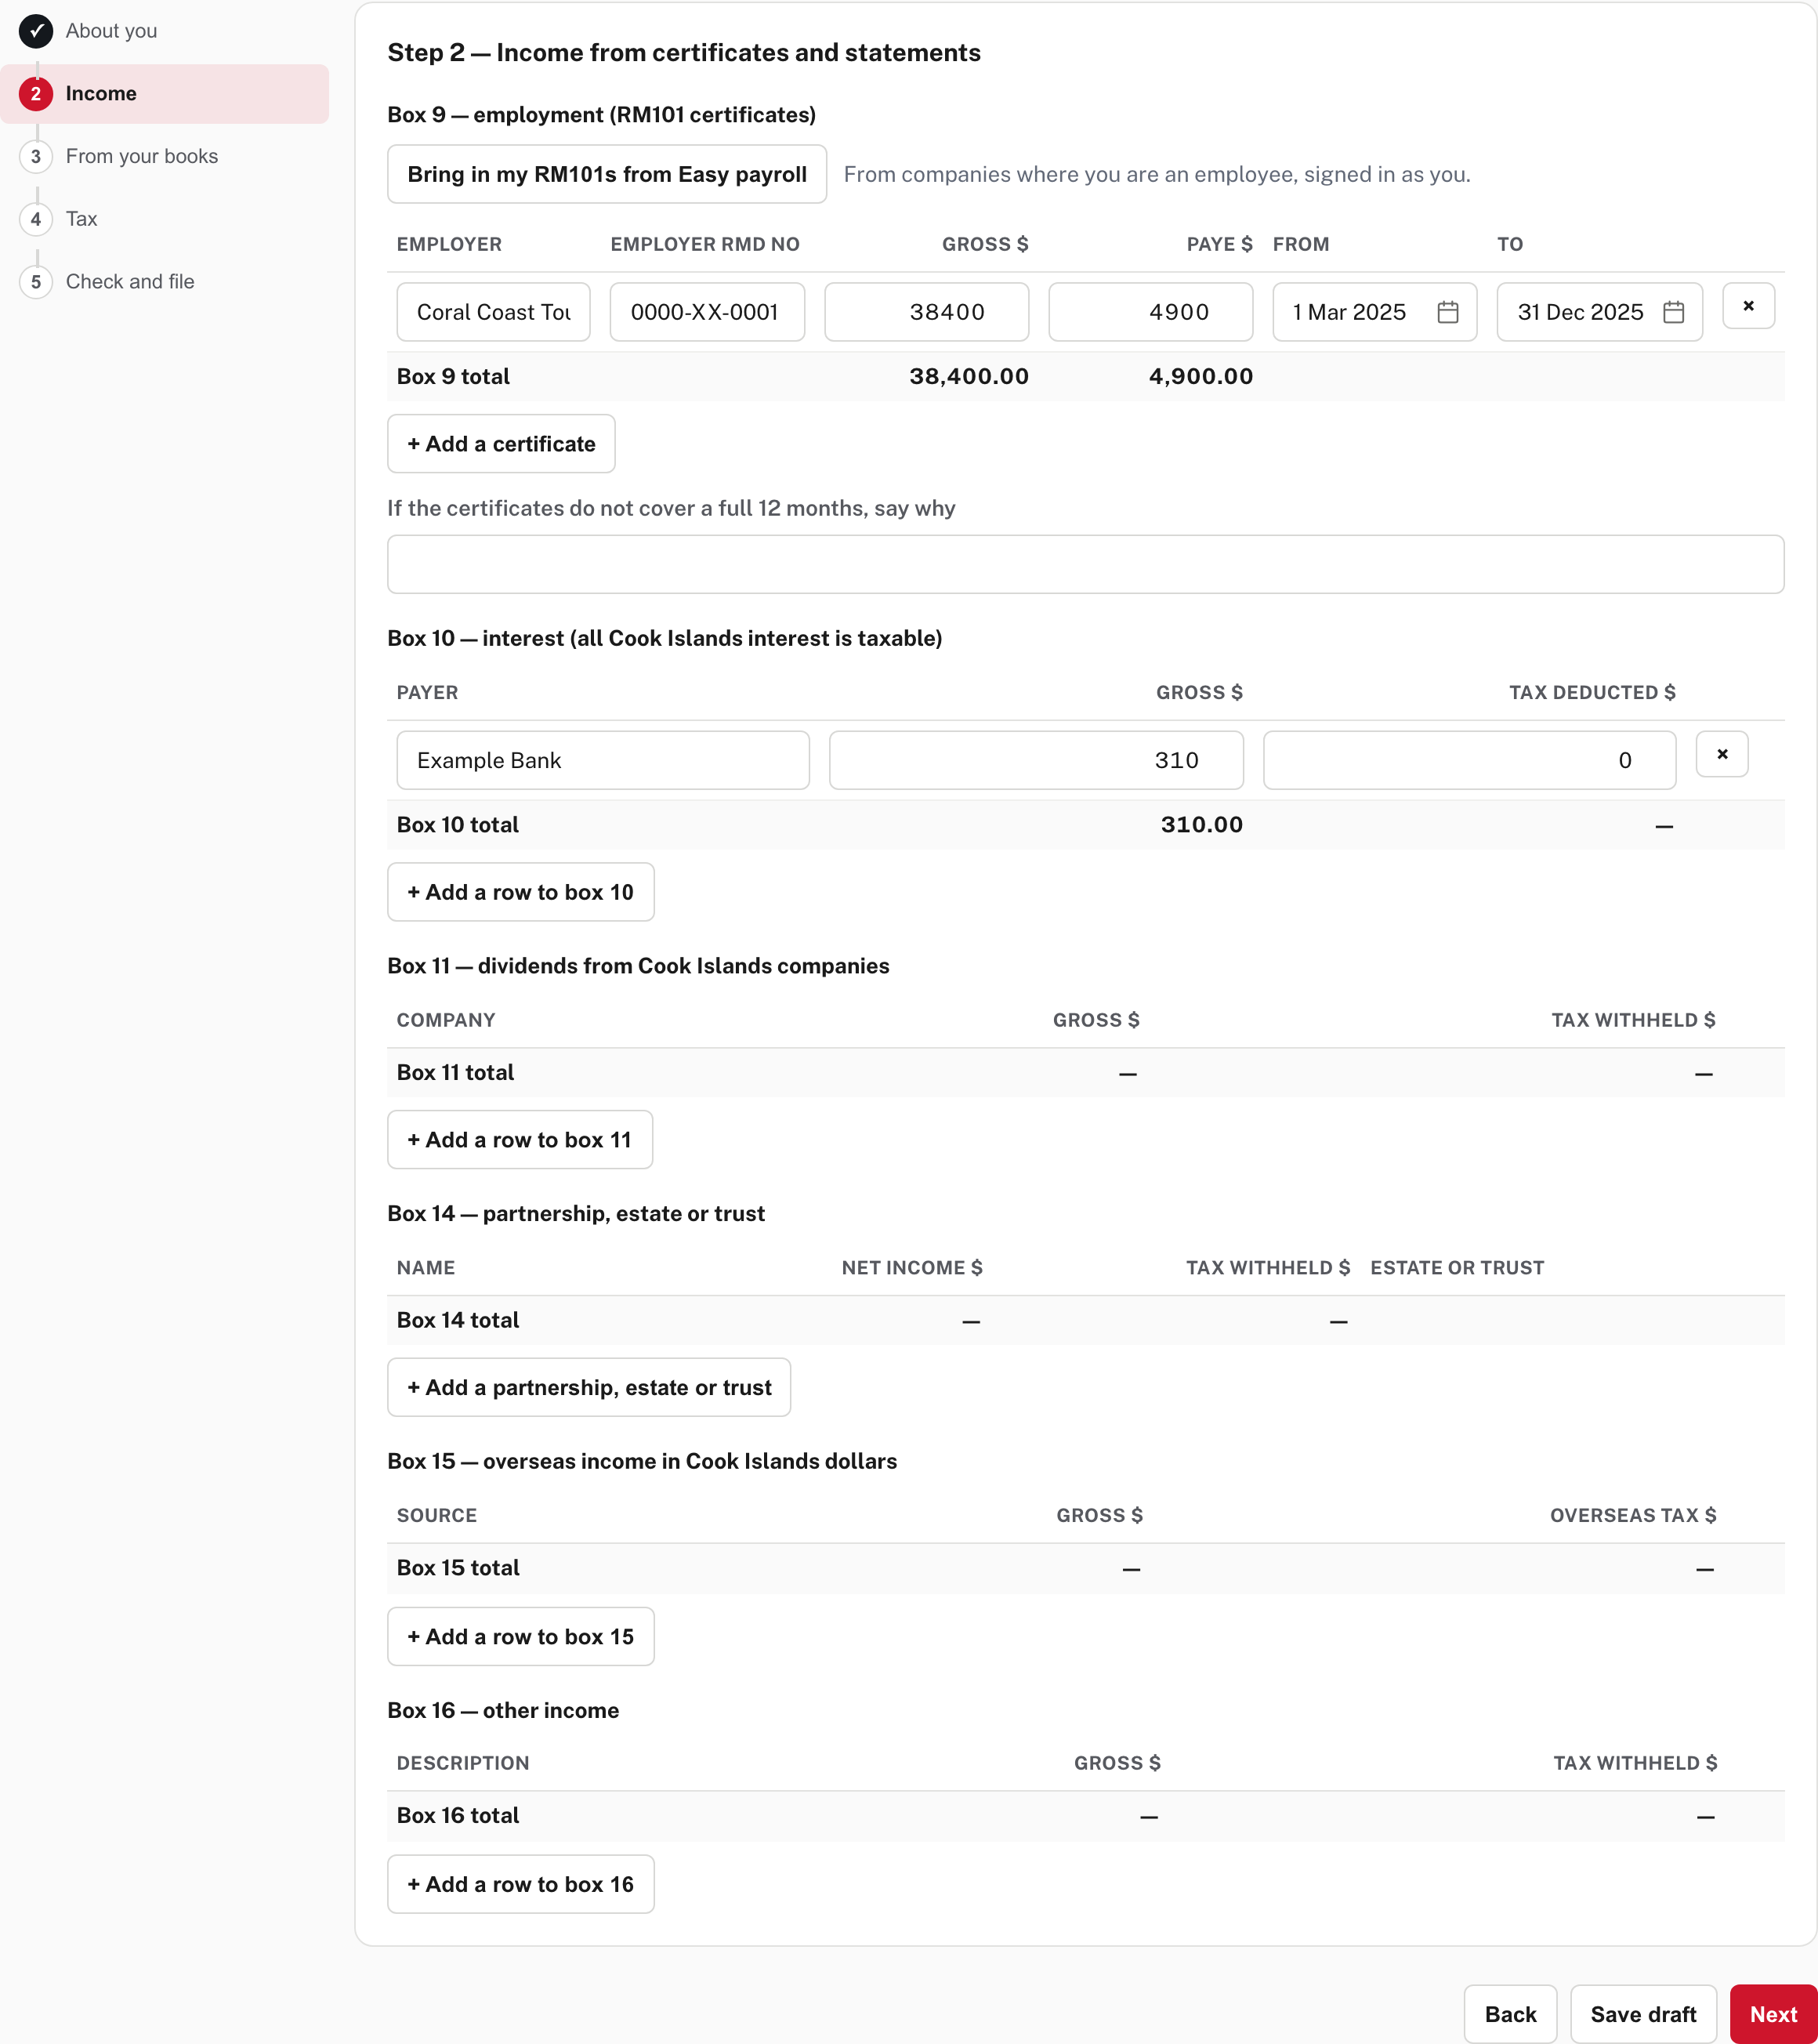Remove the Coral Coast certificate row

click(x=1748, y=306)
